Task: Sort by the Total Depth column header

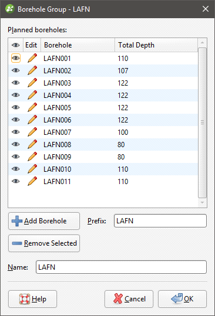Action: click(x=156, y=45)
